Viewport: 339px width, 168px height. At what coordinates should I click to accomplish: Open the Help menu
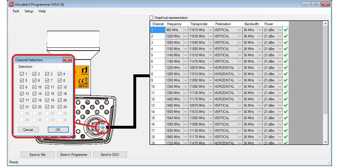coord(42,11)
